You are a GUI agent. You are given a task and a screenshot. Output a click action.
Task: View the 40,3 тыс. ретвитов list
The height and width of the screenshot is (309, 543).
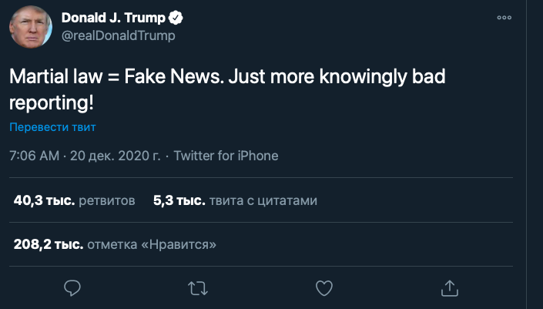pyautogui.click(x=75, y=200)
